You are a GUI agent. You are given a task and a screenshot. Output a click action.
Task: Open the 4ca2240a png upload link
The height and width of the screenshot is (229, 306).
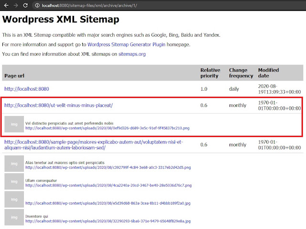109,186
